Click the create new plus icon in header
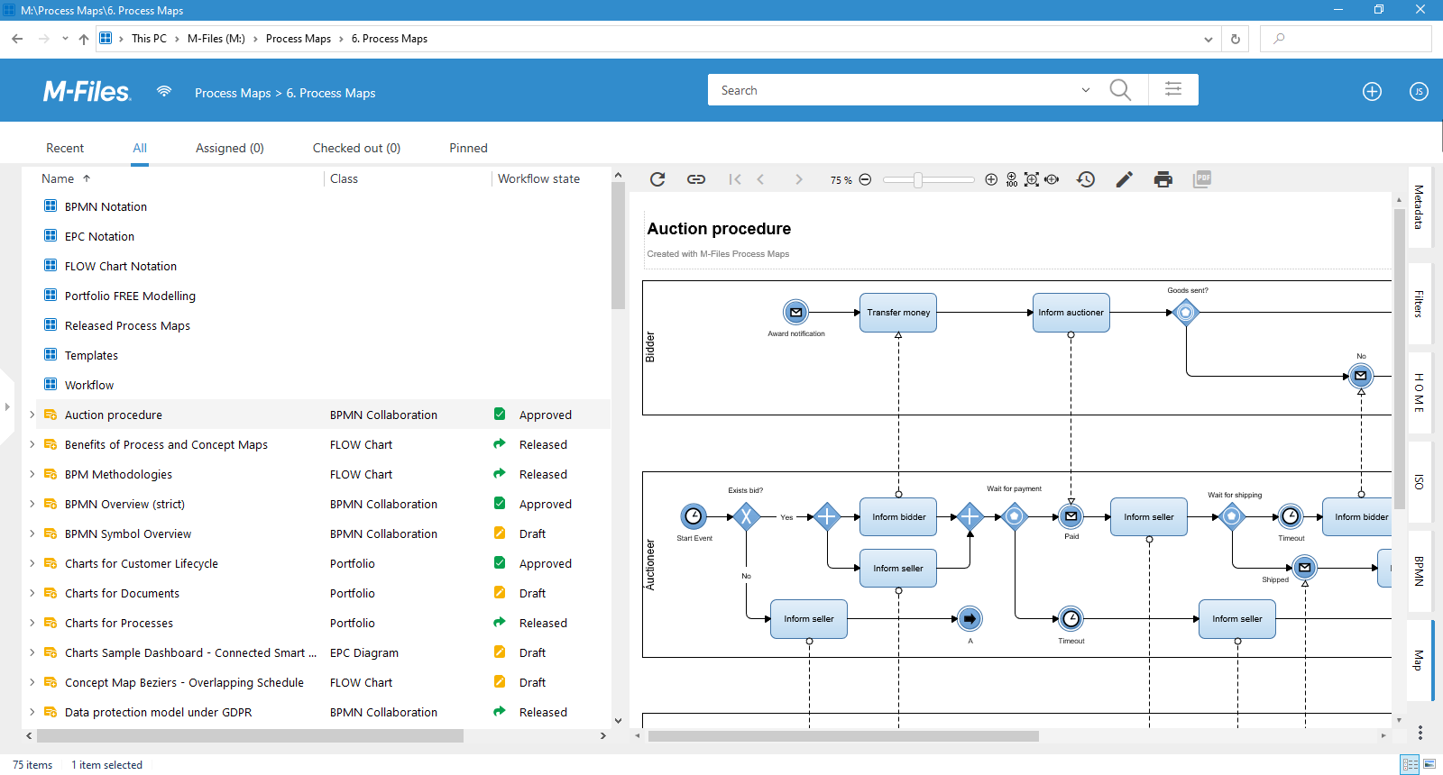This screenshot has height=775, width=1443. [1372, 91]
